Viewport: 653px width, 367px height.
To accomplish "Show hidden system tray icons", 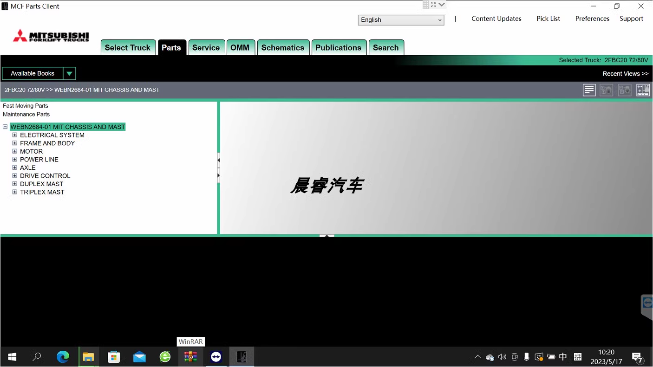I will (477, 357).
